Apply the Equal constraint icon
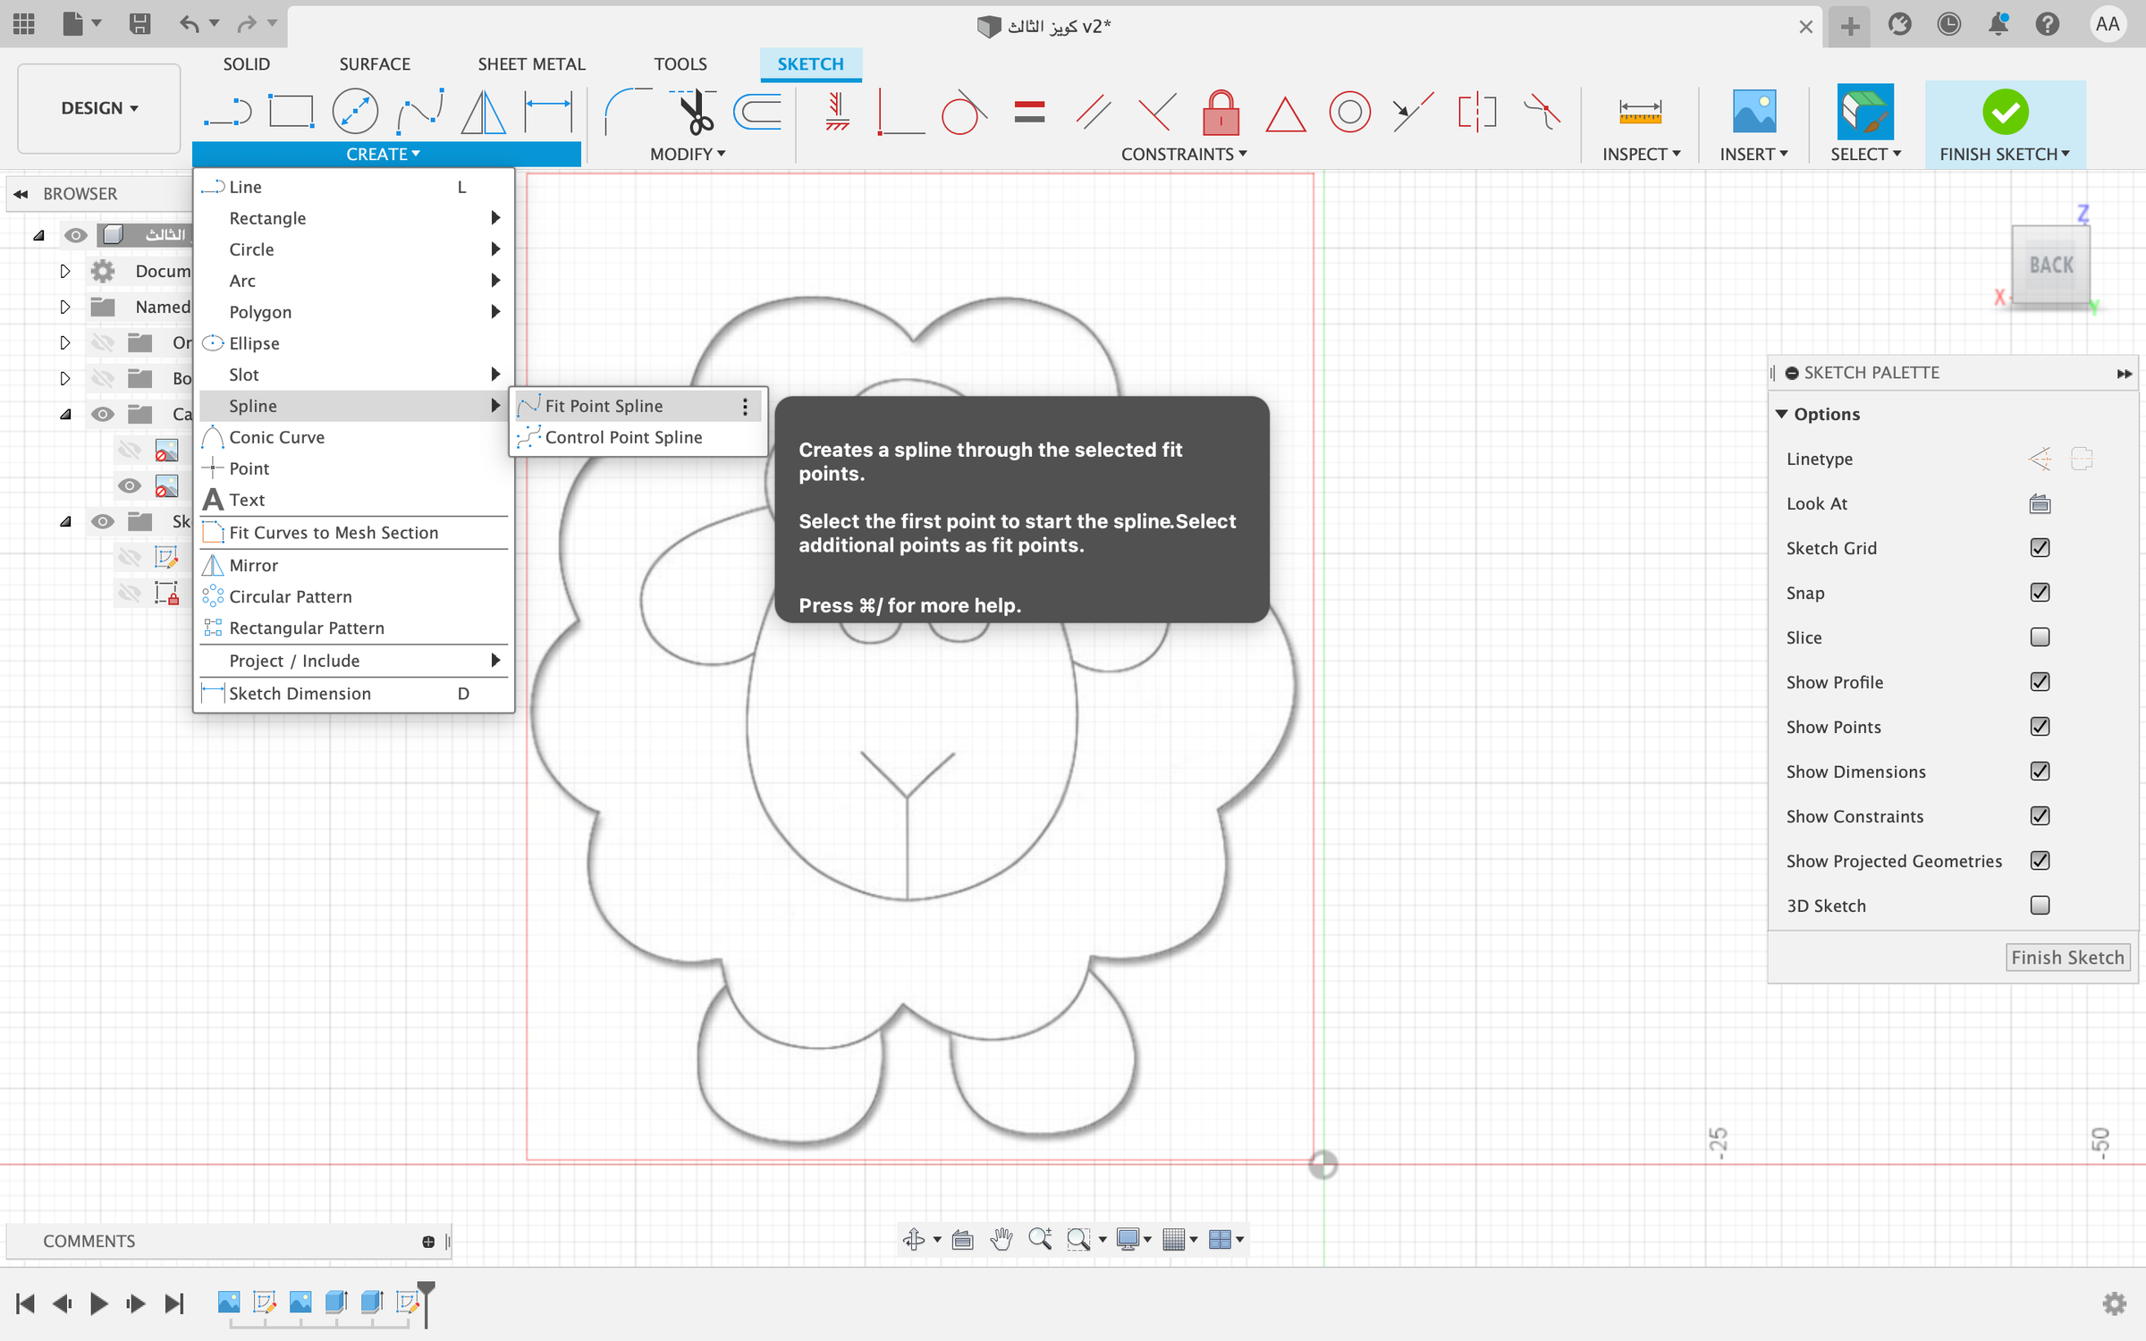 (1029, 112)
